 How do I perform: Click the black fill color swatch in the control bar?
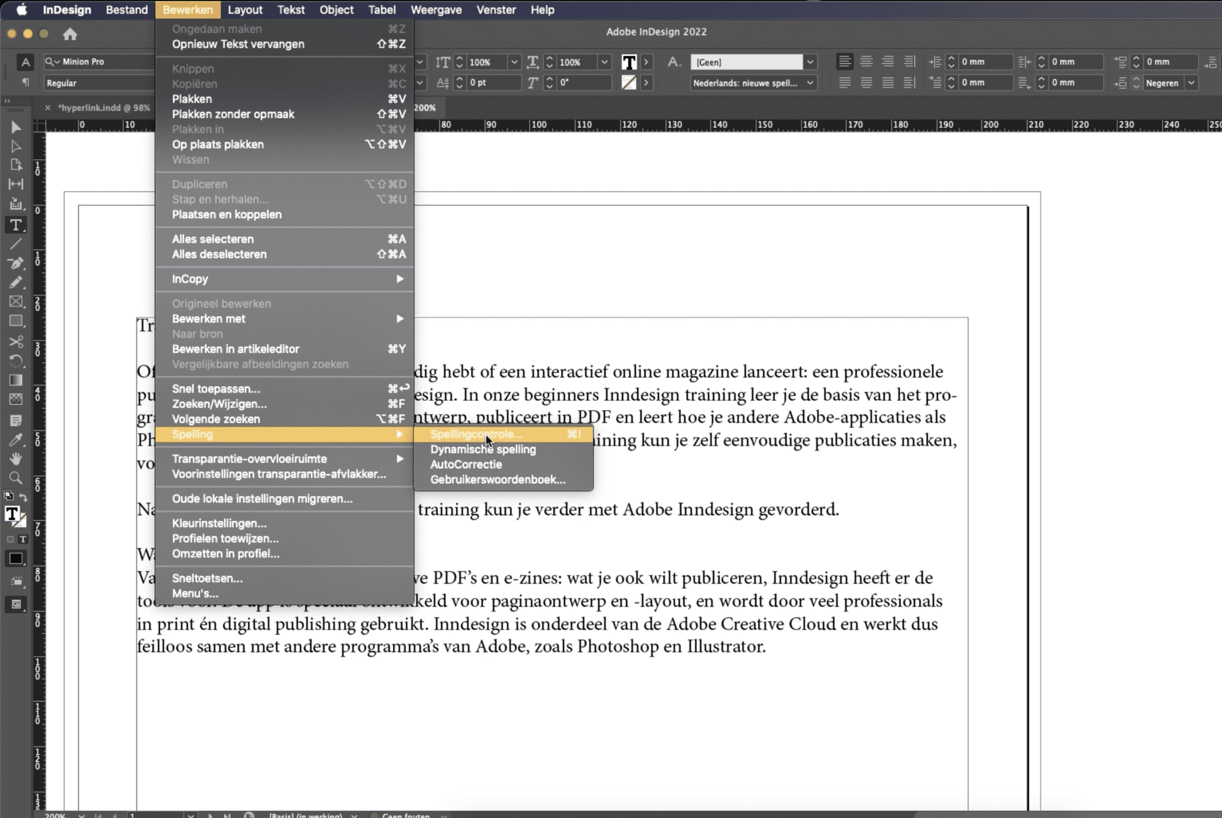coord(629,62)
